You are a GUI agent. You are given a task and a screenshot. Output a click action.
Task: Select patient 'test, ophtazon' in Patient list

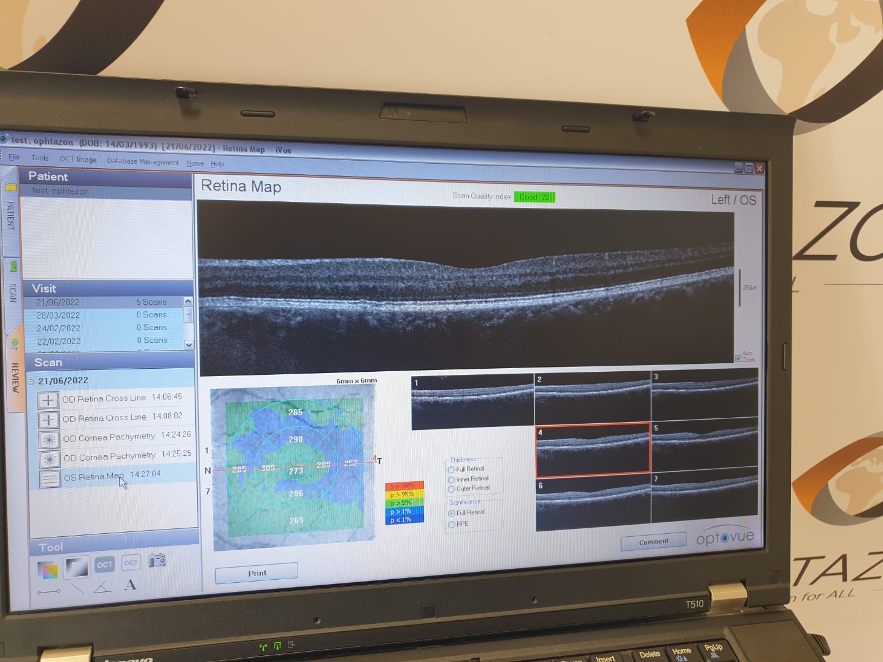point(106,191)
